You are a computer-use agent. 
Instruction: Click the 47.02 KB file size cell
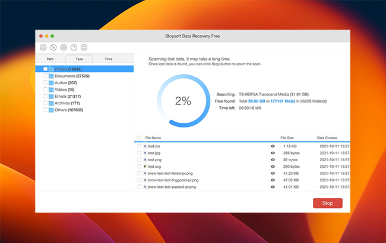(291, 180)
